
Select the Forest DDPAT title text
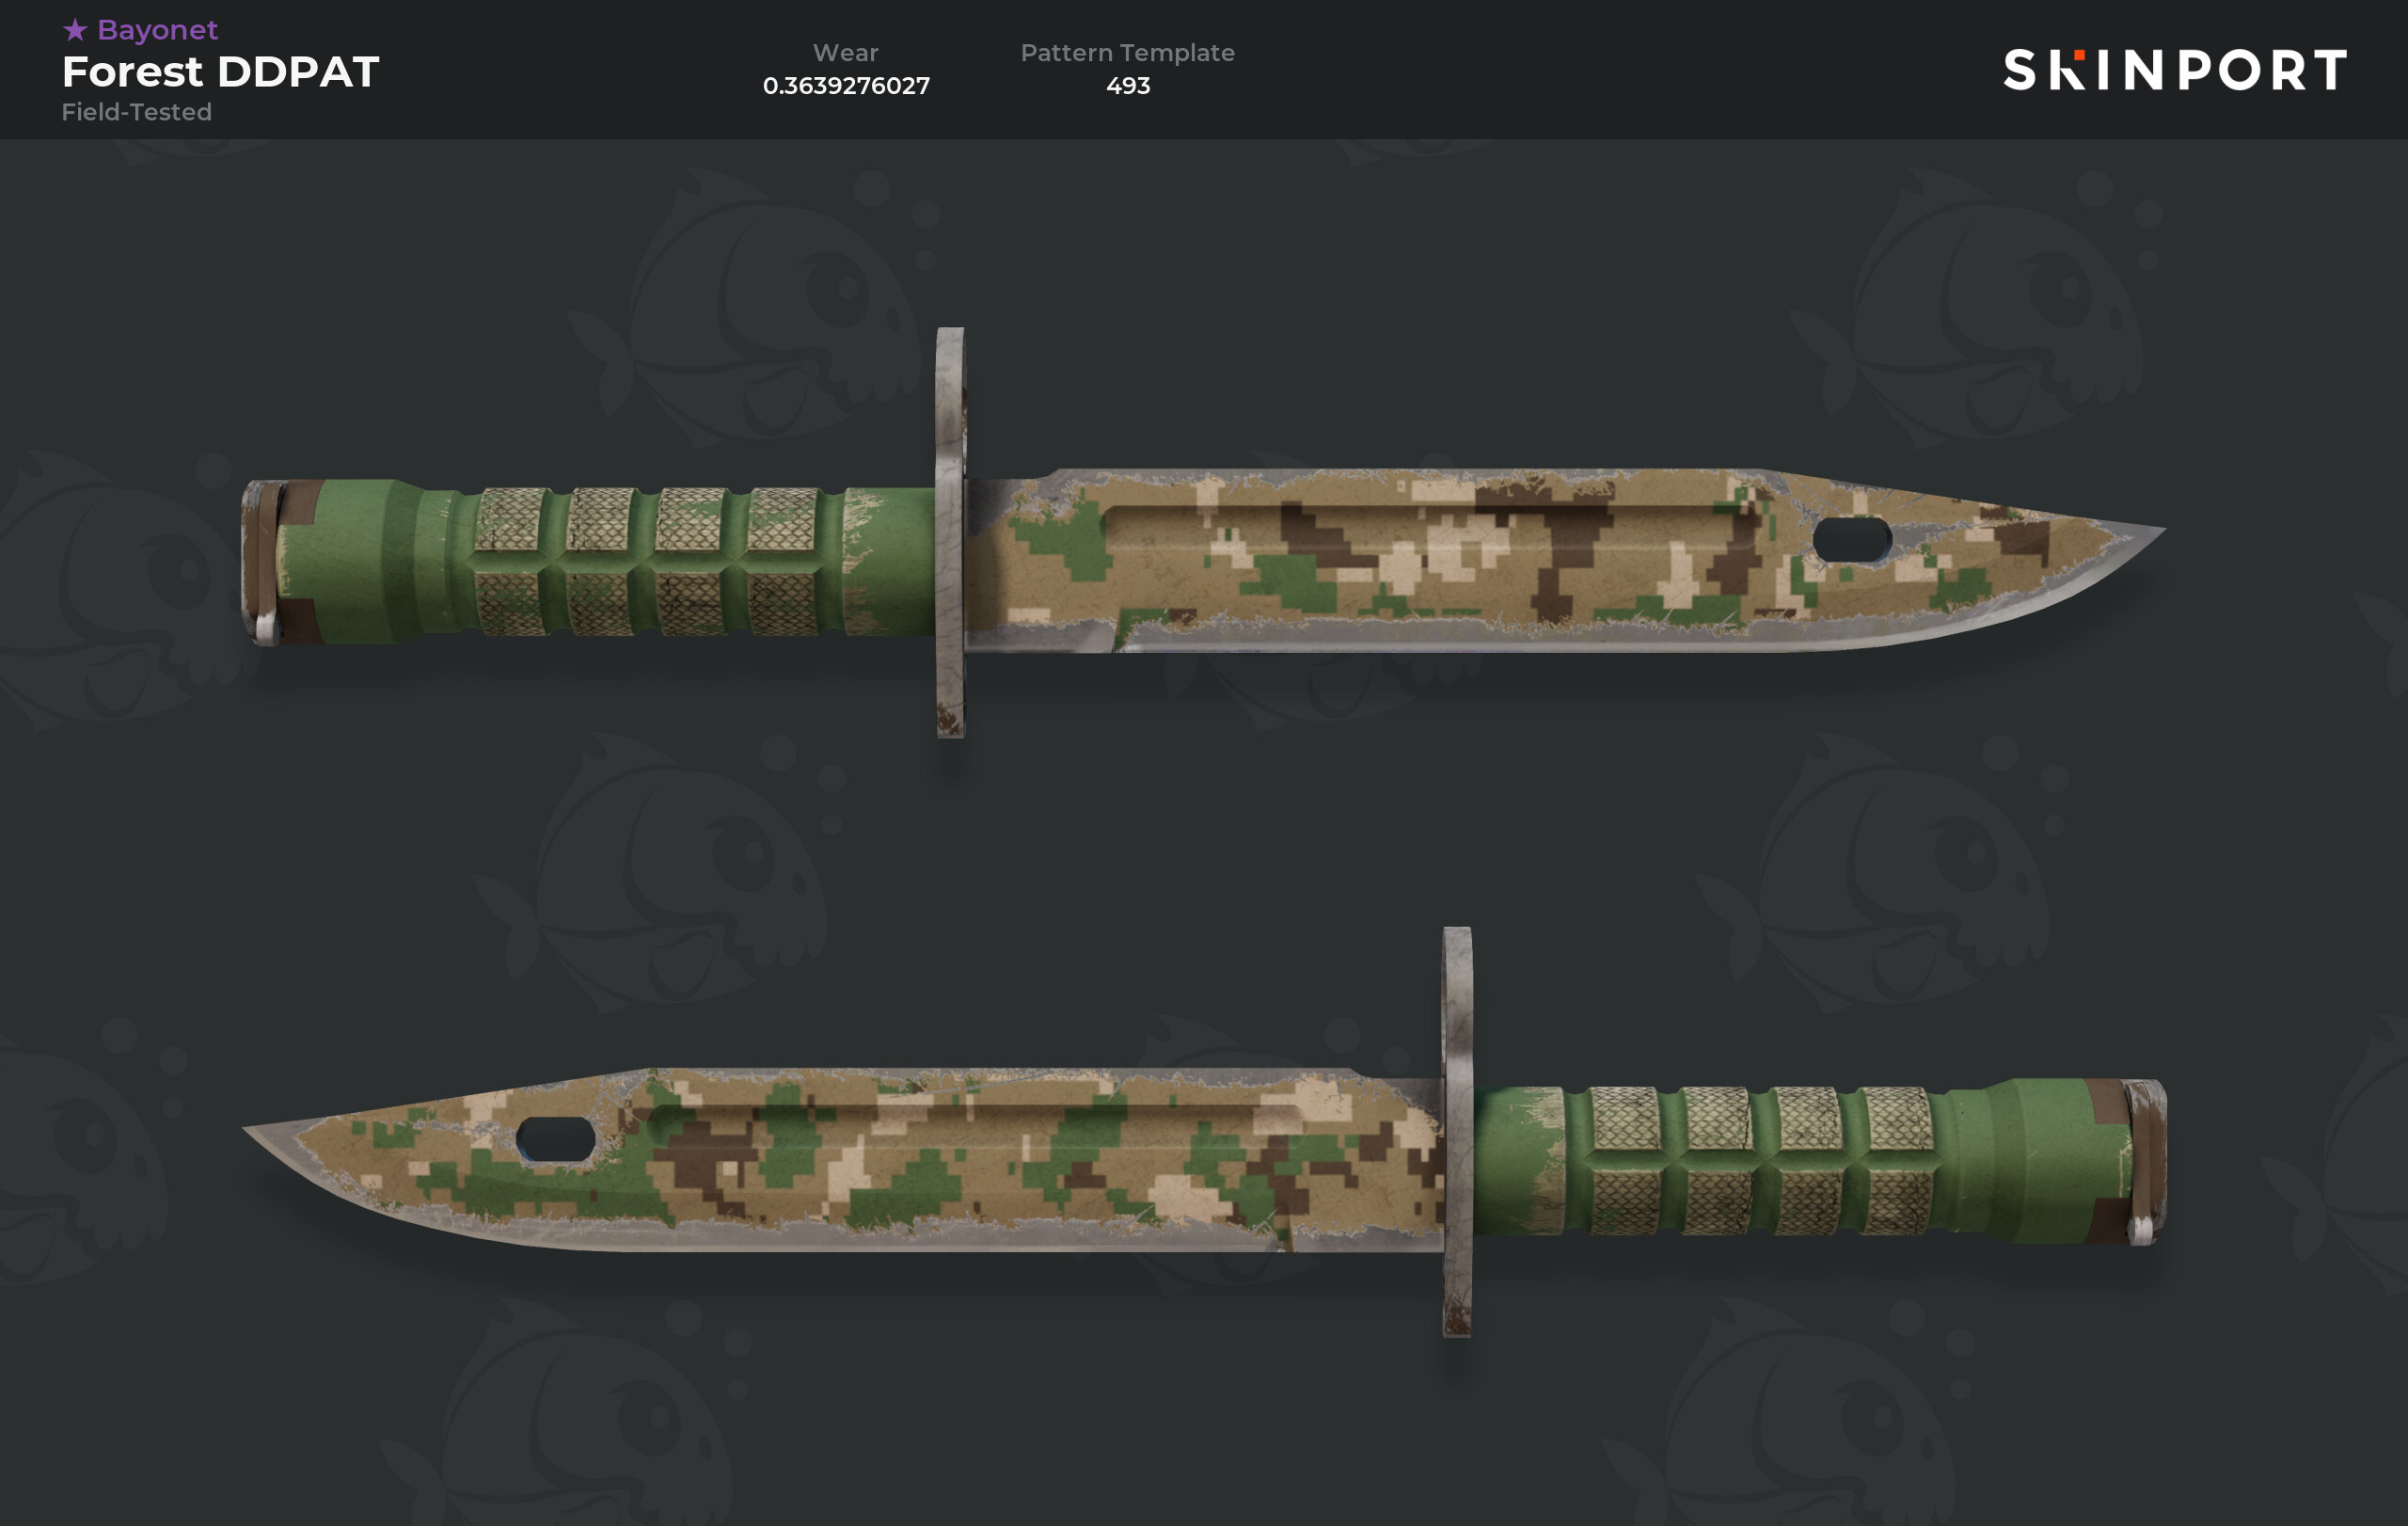220,72
